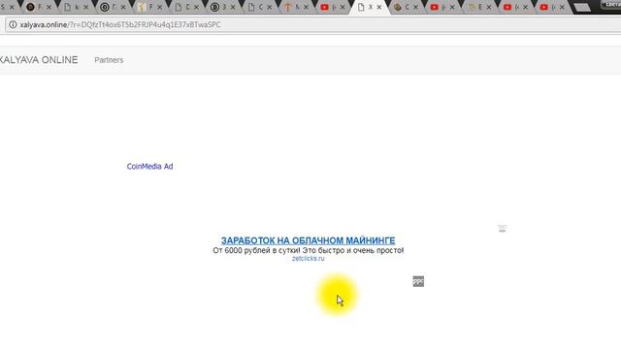The height and width of the screenshot is (349, 621).
Task: Click the tiny faint icon above the gray square
Action: pyautogui.click(x=503, y=229)
